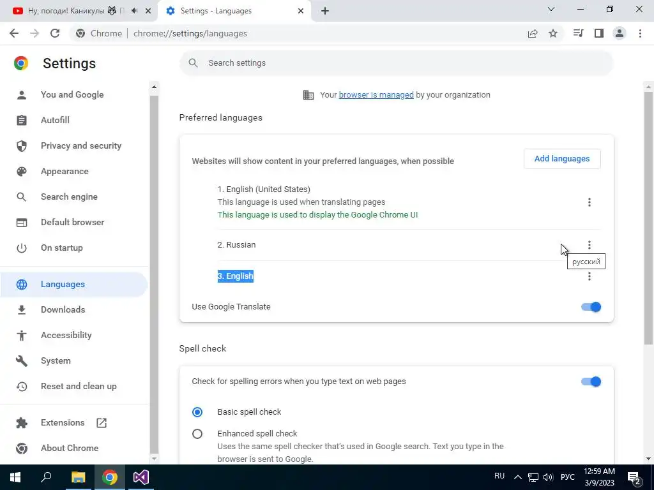
Task: Show hidden tray icons chevron
Action: (x=517, y=477)
